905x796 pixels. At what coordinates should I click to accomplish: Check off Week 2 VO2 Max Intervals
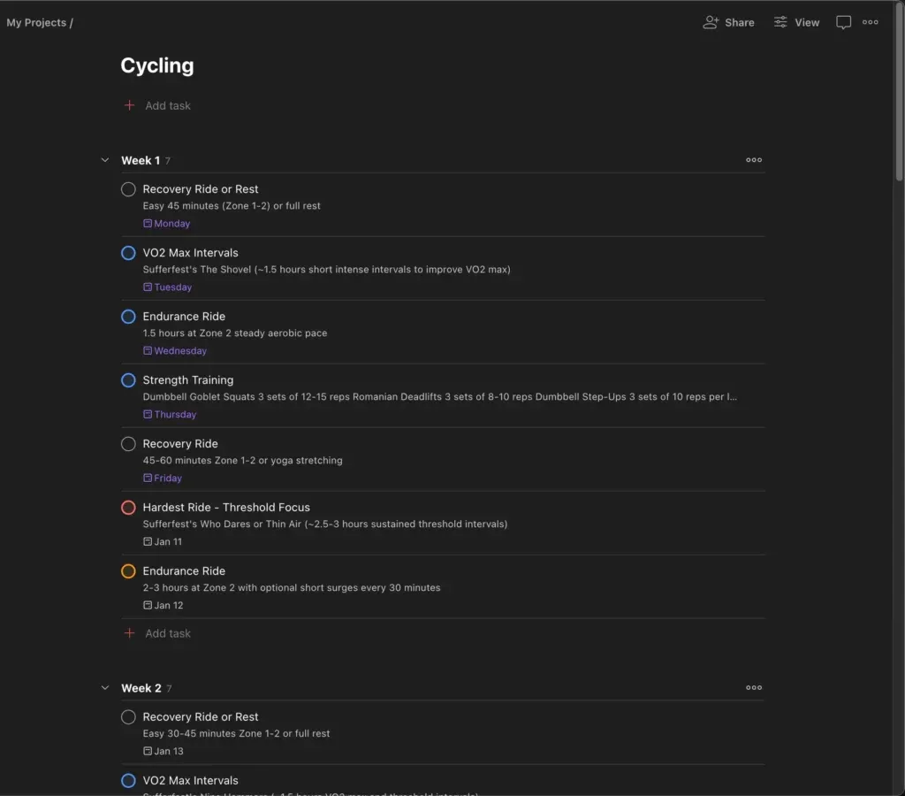[128, 780]
